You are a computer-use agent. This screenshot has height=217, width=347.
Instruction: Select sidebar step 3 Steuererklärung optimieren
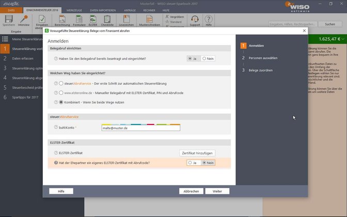click(22, 68)
